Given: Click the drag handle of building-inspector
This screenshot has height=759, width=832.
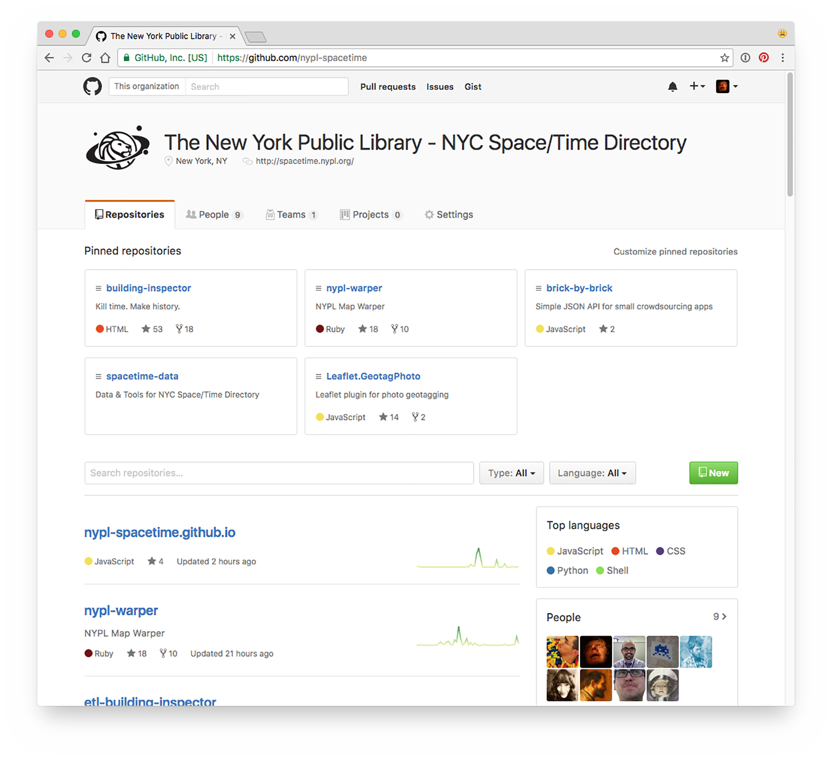Looking at the screenshot, I should [x=98, y=288].
